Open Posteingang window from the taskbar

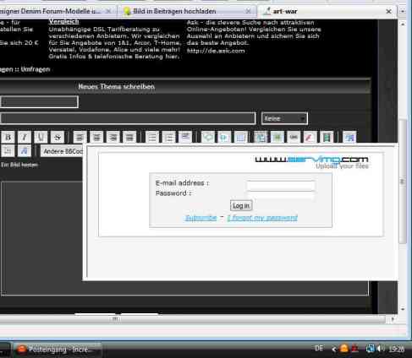(58, 350)
